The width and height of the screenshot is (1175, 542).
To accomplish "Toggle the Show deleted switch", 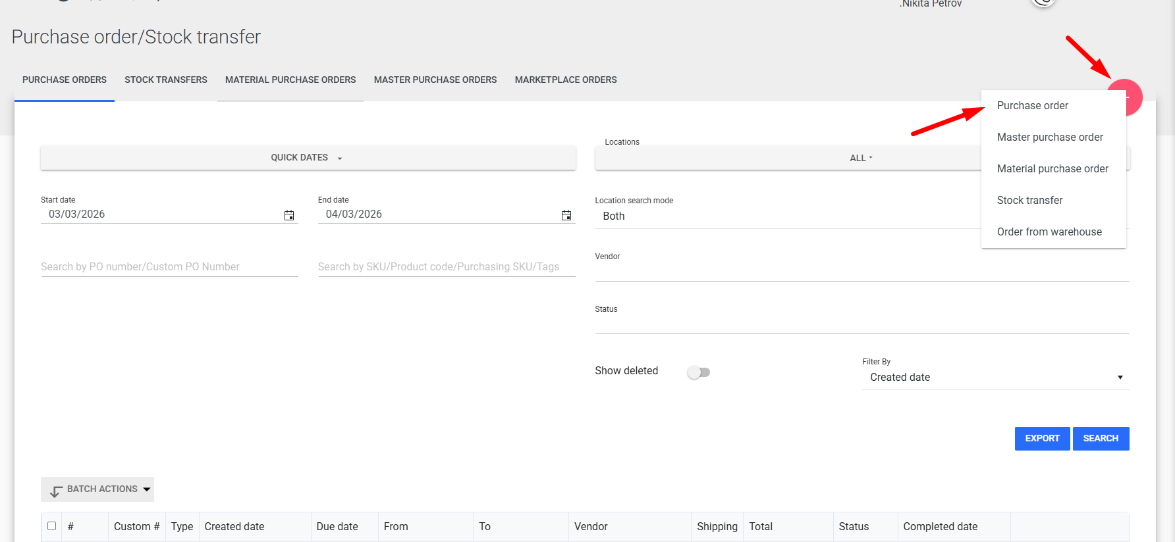I will (698, 372).
